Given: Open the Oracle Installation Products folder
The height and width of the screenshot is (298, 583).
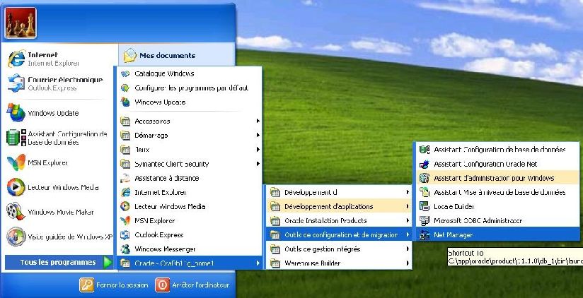Looking at the screenshot, I should click(x=339, y=221).
